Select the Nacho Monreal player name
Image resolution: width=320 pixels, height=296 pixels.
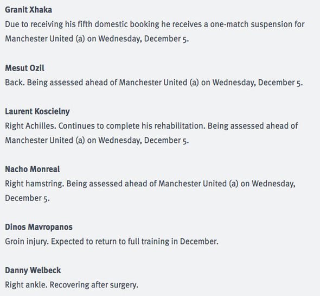click(33, 169)
